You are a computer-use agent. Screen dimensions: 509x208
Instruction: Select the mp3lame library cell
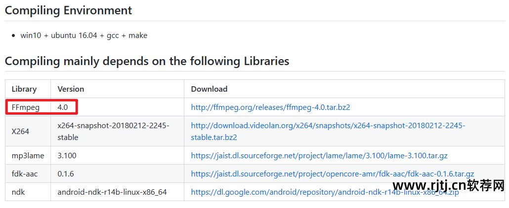[x=28, y=155]
